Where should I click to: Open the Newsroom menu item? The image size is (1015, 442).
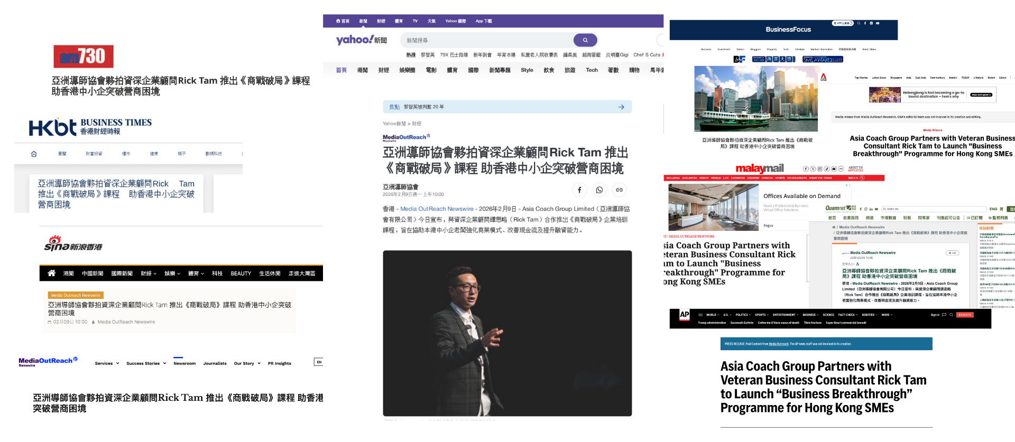184,363
